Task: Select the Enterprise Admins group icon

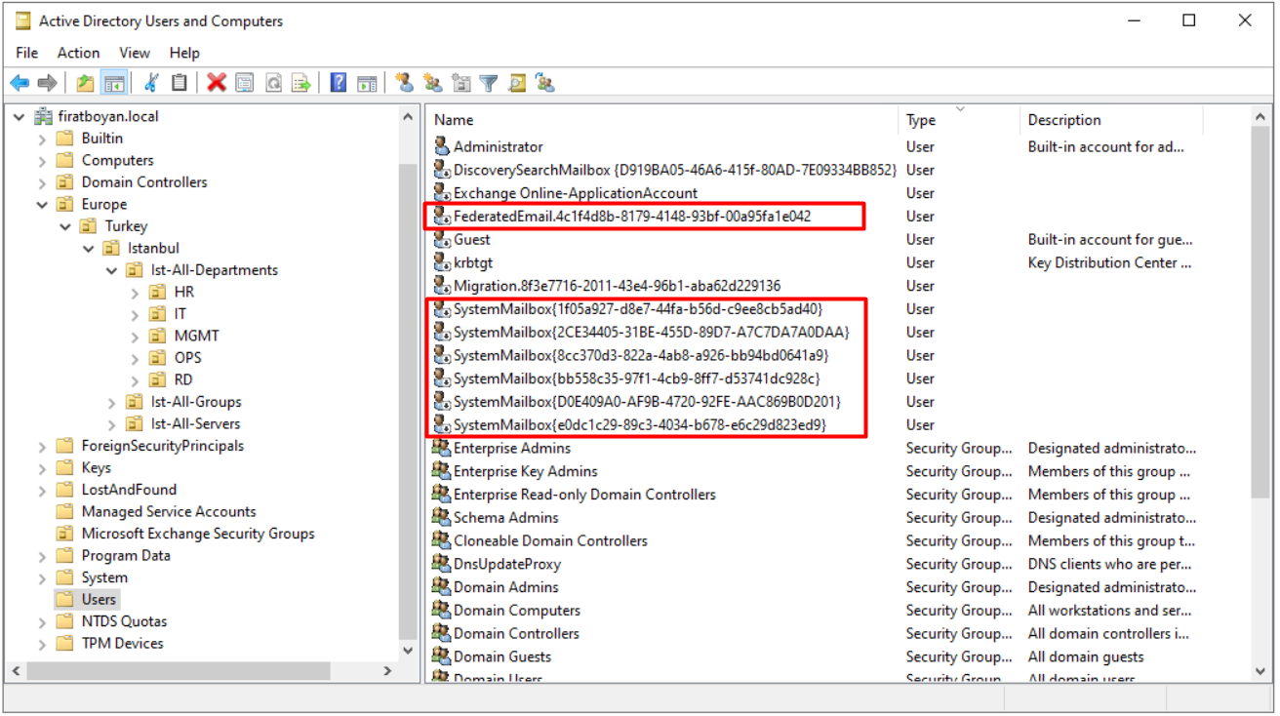Action: coord(441,448)
